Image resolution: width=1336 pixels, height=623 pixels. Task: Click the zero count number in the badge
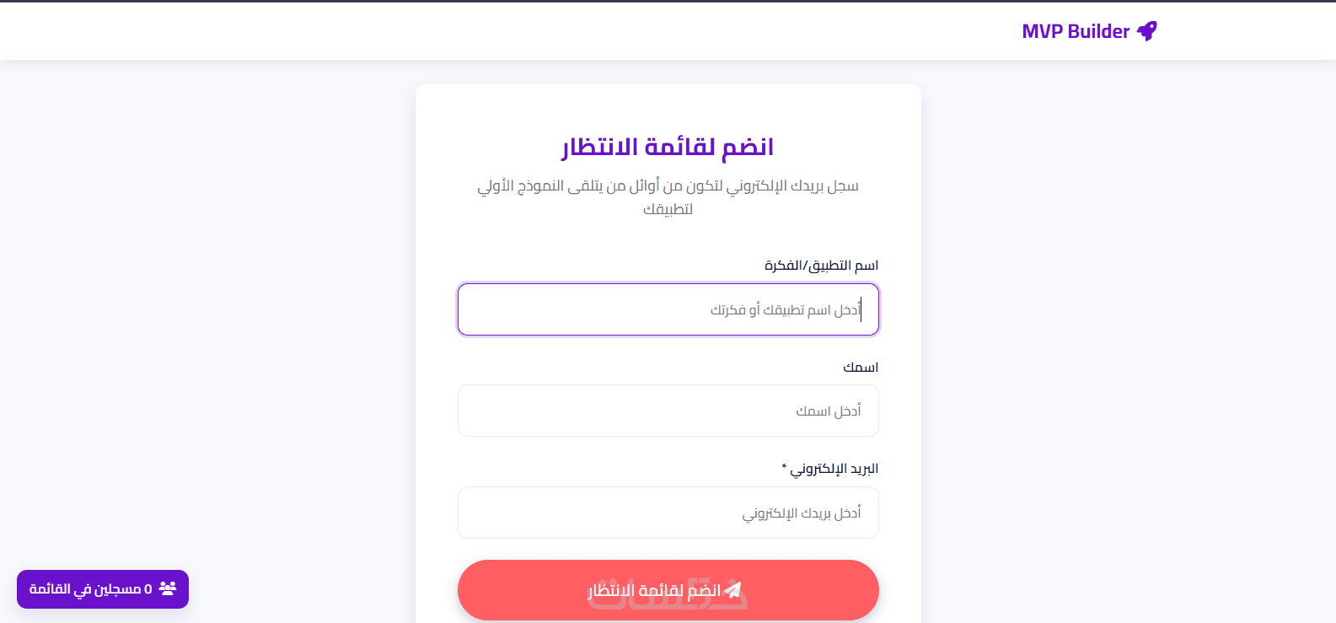[148, 589]
